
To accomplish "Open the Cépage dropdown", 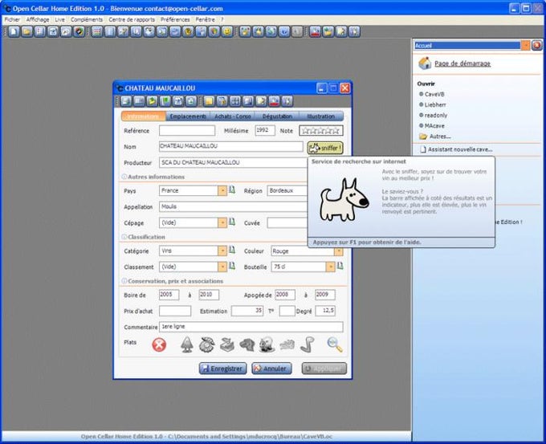I will click(x=222, y=223).
